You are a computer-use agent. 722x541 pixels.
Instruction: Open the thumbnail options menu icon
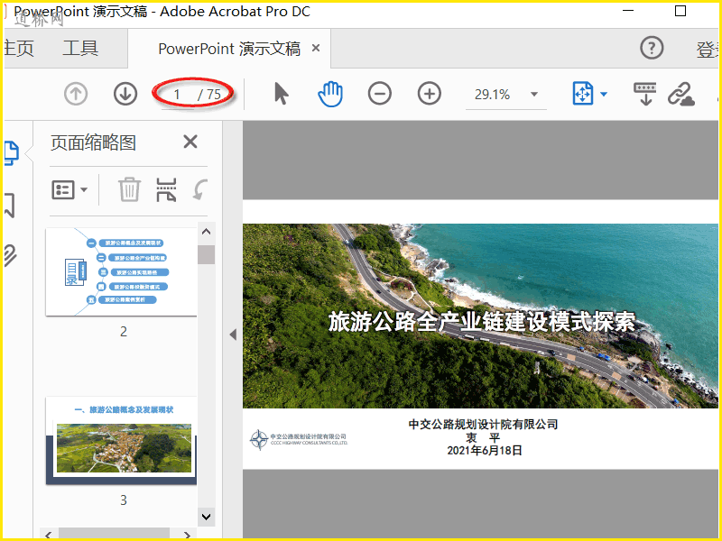coord(63,189)
